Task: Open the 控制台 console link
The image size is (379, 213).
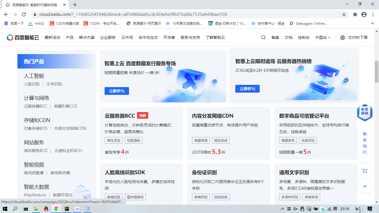Action: coord(304,37)
